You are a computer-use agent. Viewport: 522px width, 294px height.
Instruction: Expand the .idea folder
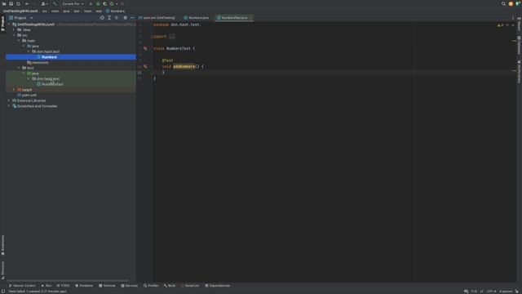point(14,29)
